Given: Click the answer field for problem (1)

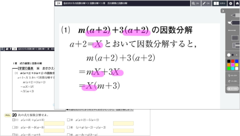Looking at the screenshot, I should tap(54, 123).
